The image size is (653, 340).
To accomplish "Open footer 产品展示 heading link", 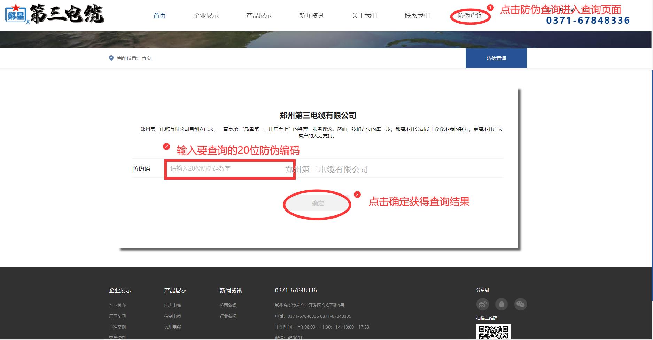I will pos(176,290).
